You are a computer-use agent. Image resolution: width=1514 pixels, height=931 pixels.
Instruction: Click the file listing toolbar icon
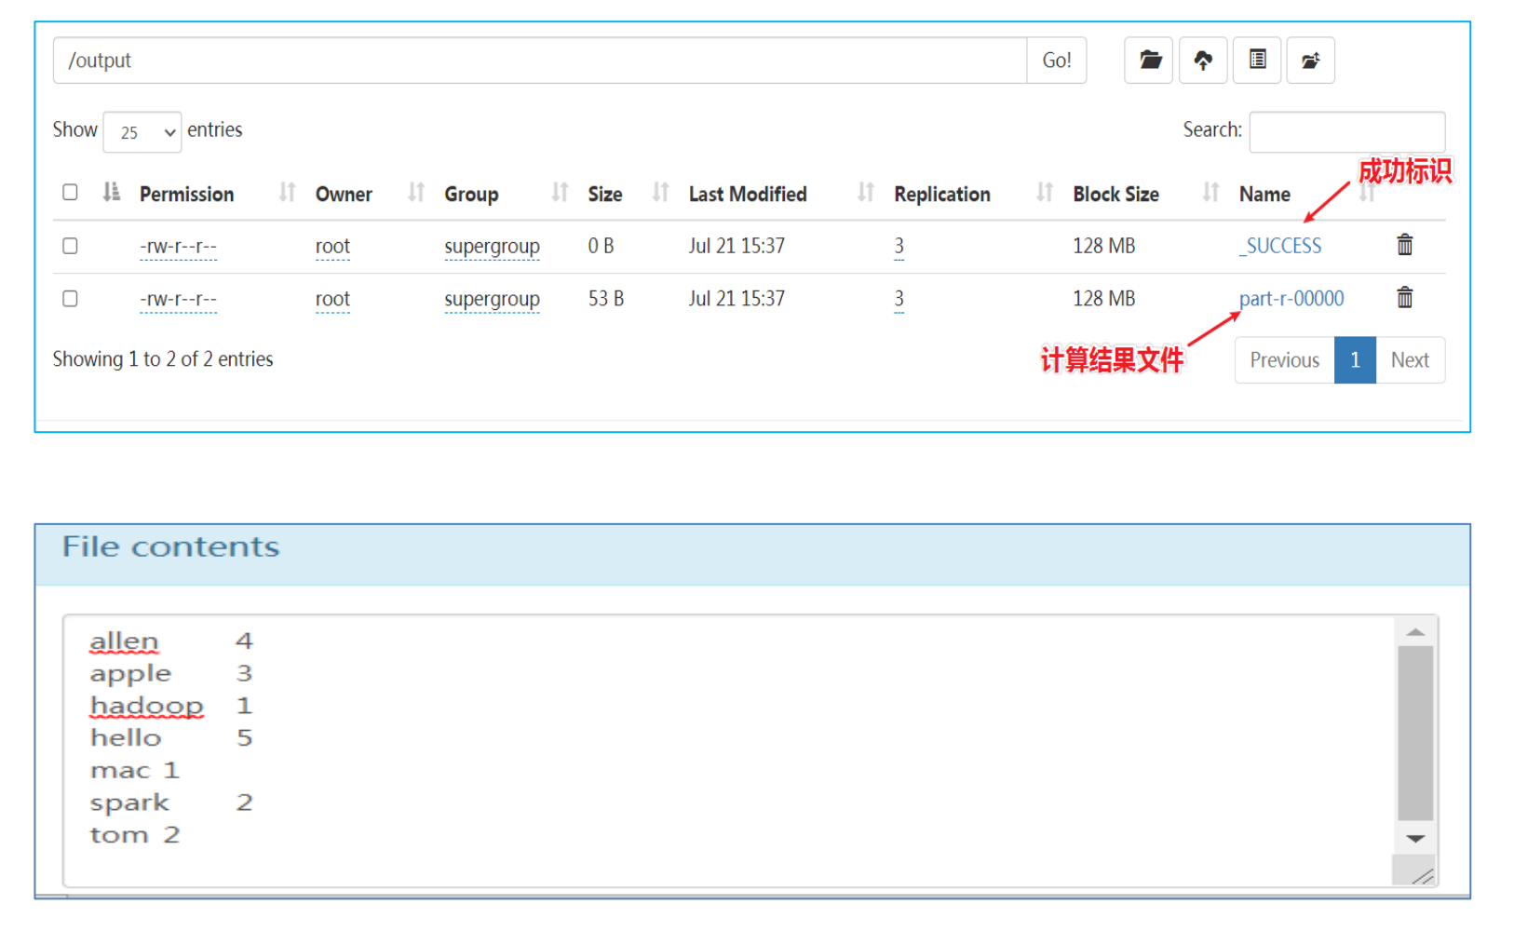(1257, 61)
